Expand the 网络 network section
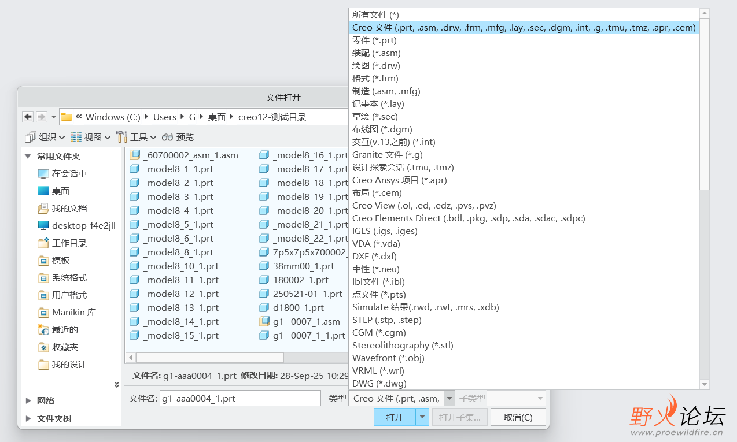This screenshot has width=737, height=442. pyautogui.click(x=28, y=400)
